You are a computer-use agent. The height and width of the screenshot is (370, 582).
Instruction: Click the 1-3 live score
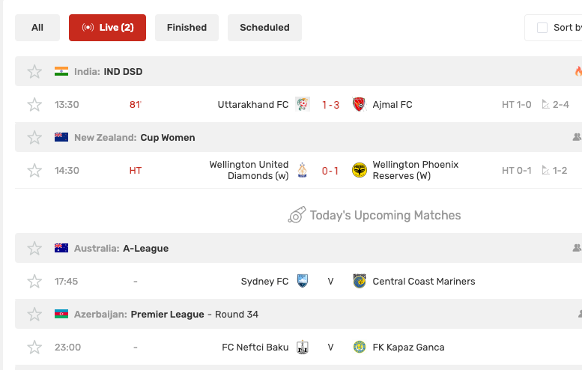click(x=330, y=105)
